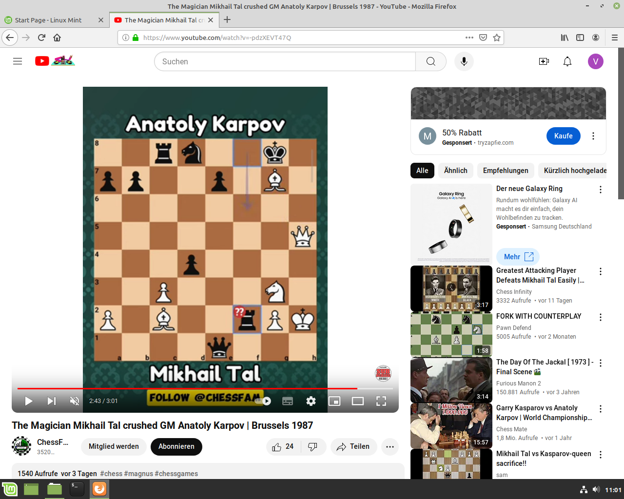Start voice search with microphone
Screen dimensions: 624x499
pos(464,61)
